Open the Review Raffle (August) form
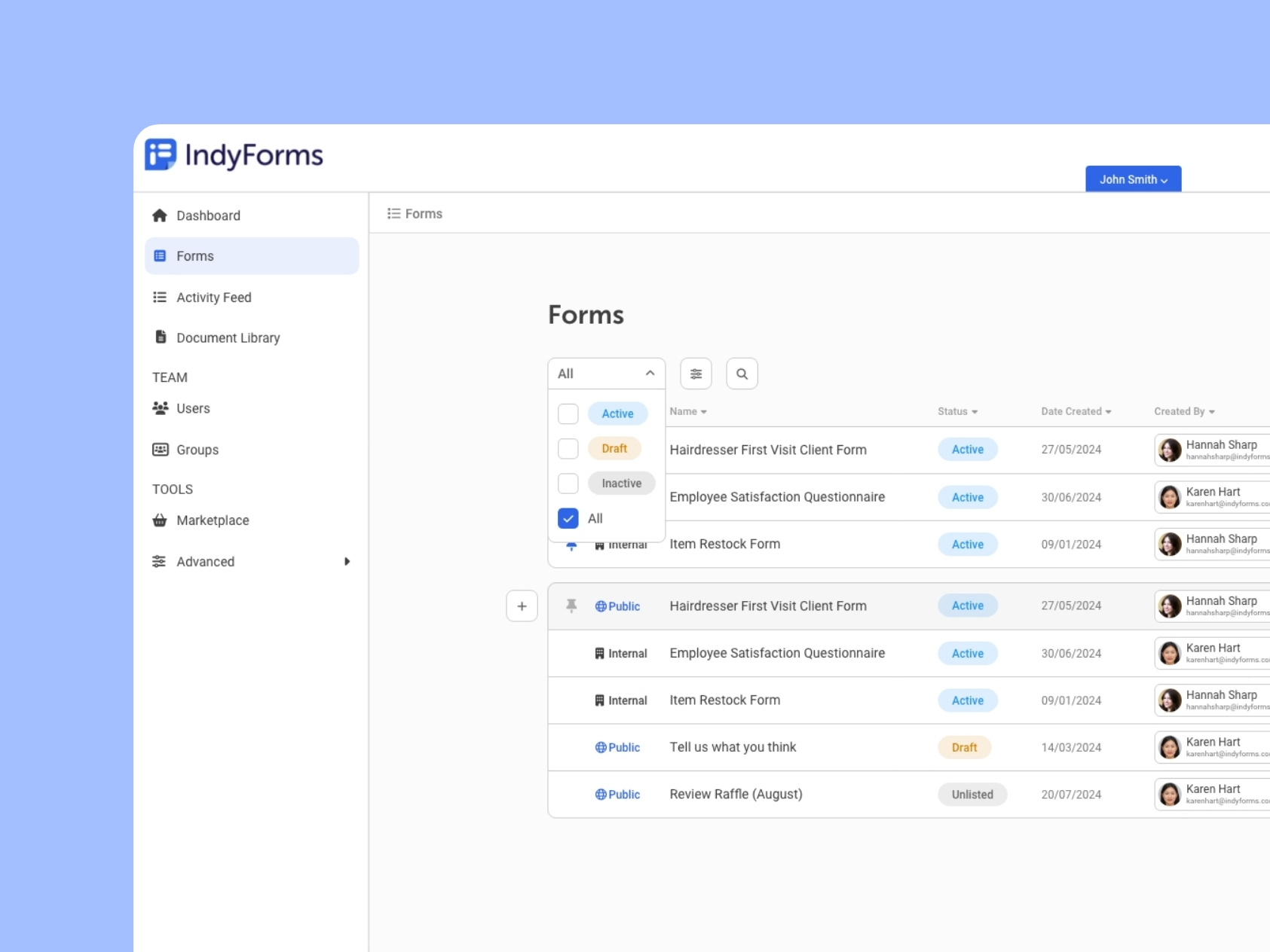This screenshot has width=1270, height=952. pyautogui.click(x=736, y=794)
